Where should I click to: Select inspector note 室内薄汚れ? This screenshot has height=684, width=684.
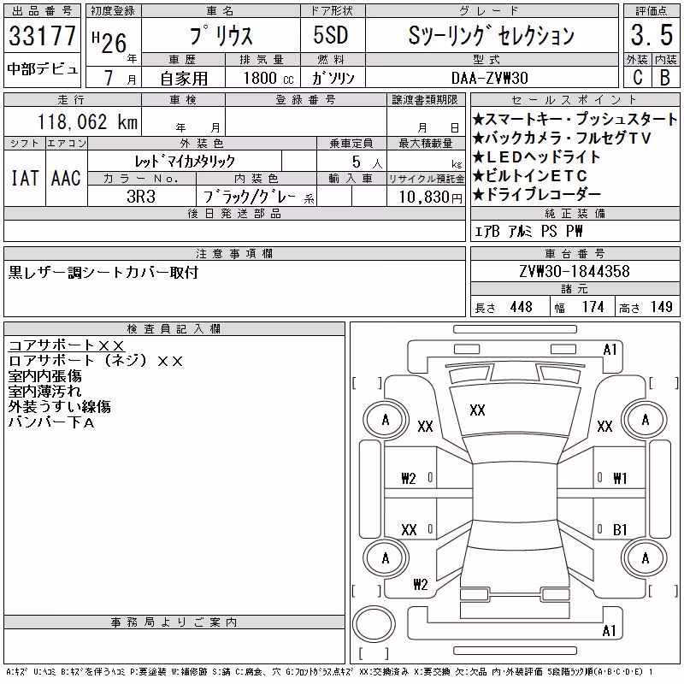pyautogui.click(x=45, y=392)
